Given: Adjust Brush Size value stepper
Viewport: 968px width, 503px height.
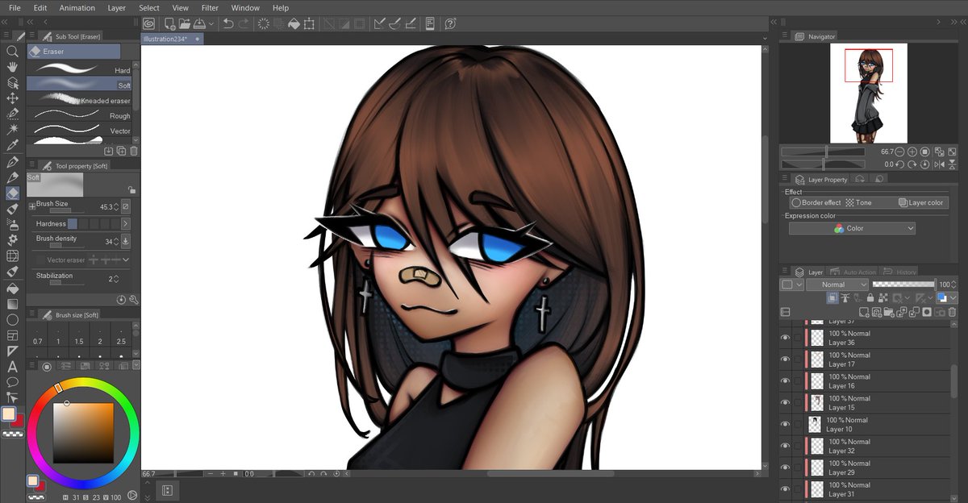Looking at the screenshot, I should point(115,207).
